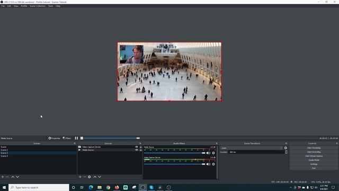Add a new source with the plus icon
This screenshot has height=191, width=339.
tap(80, 177)
